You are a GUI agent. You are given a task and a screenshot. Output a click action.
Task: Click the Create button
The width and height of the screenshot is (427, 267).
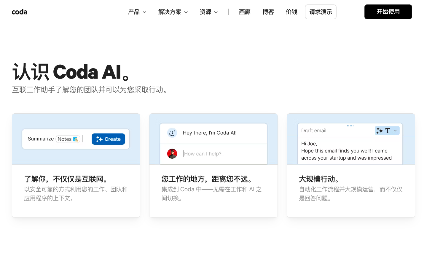coord(108,139)
